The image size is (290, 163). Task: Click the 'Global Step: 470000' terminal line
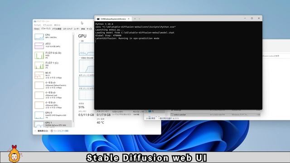coord(108,35)
